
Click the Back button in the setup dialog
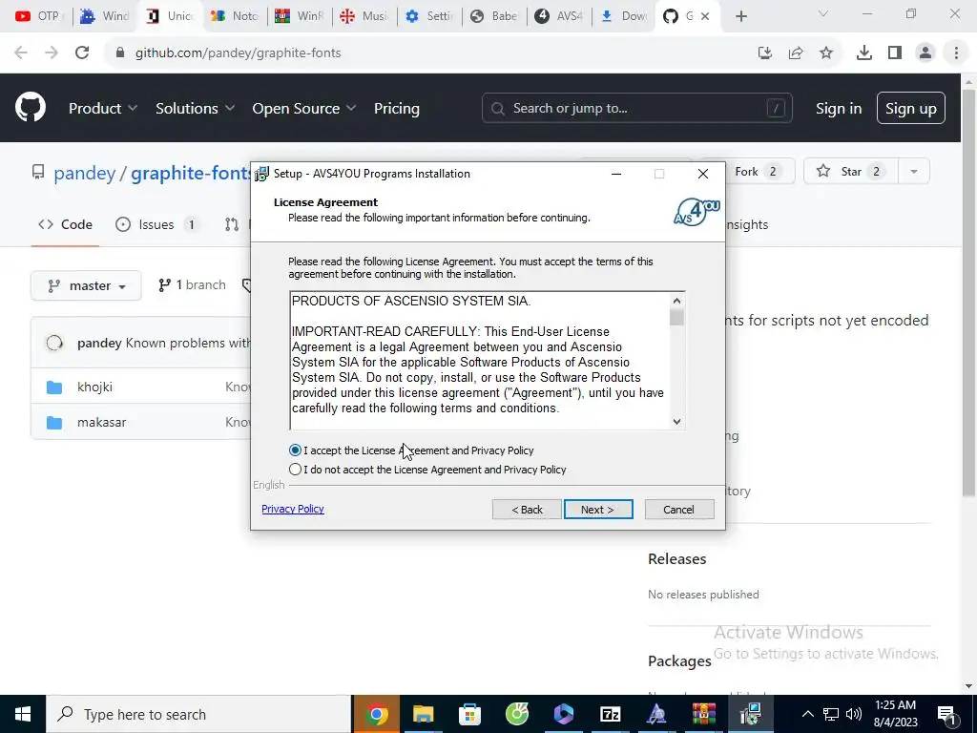coord(527,510)
